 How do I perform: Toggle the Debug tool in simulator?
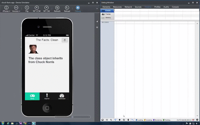[78, 9]
